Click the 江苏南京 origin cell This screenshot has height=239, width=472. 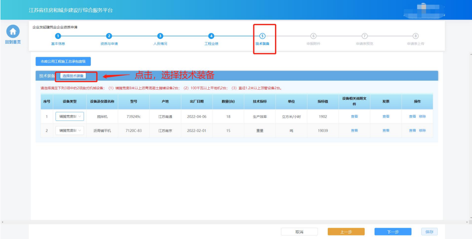[165, 131]
